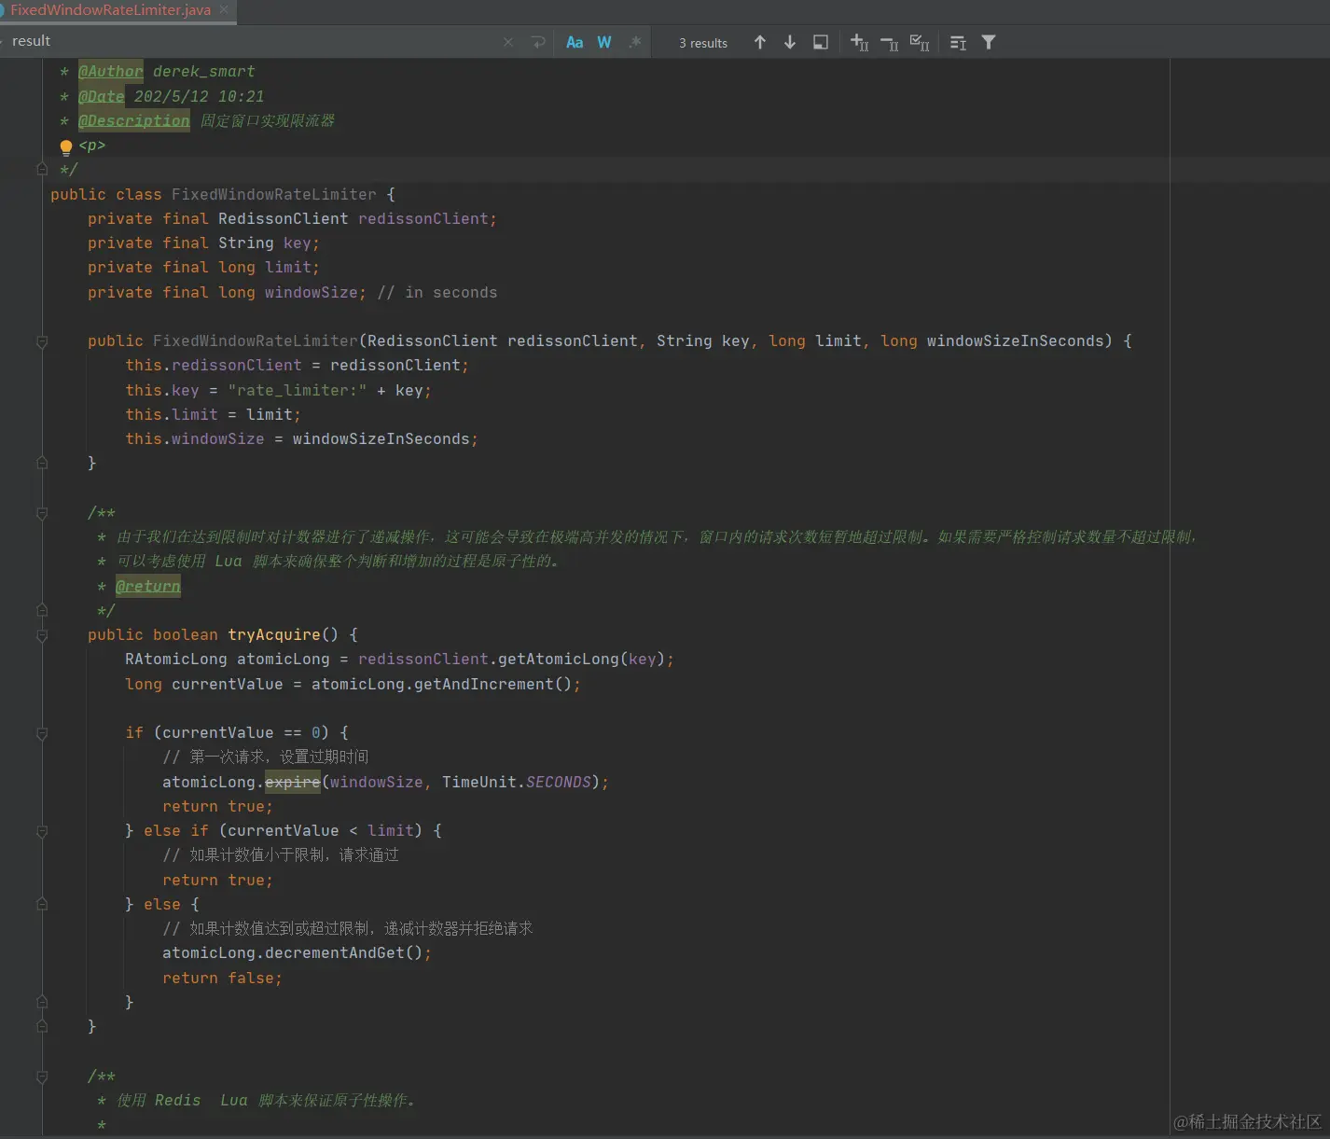This screenshot has height=1139, width=1330.
Task: Select all occurrences icon
Action: pos(920,42)
